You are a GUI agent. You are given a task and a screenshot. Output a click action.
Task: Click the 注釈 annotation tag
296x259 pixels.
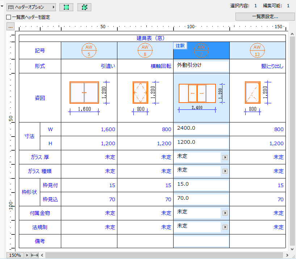point(180,46)
